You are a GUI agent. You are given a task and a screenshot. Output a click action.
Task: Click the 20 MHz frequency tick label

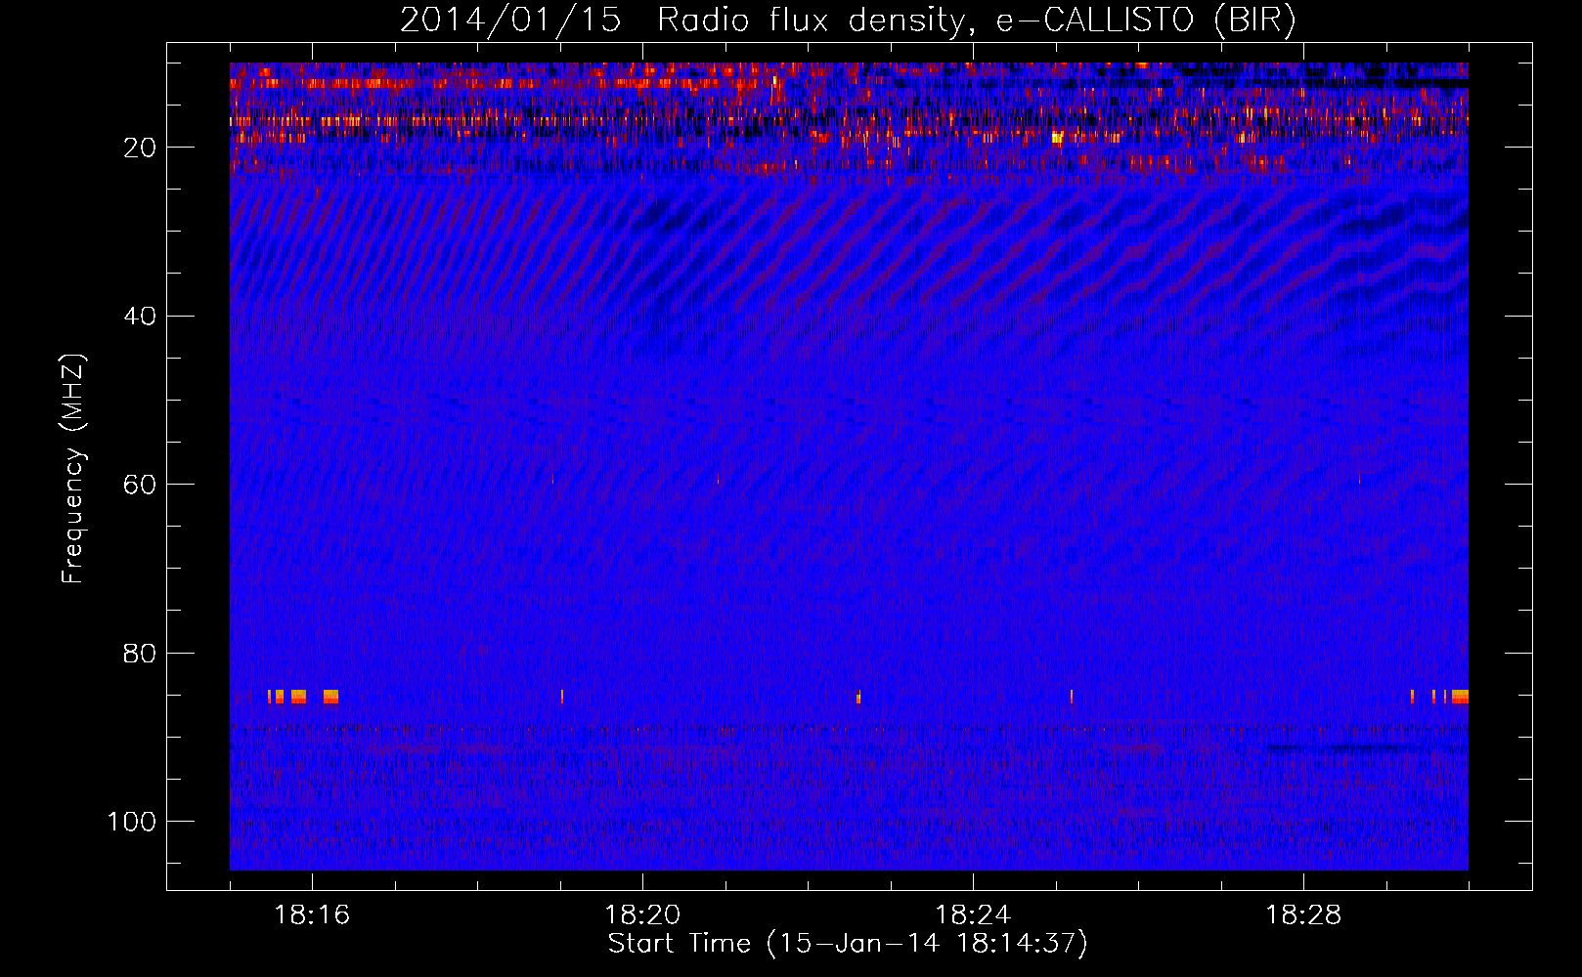point(141,148)
